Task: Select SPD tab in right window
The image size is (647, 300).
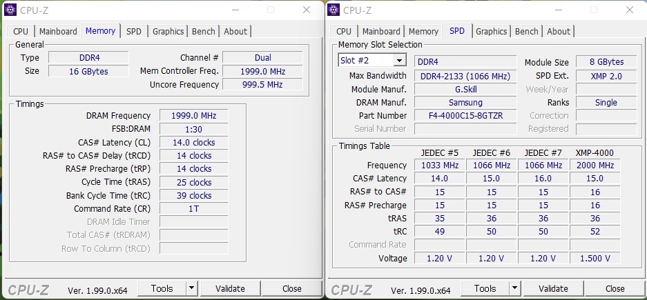Action: click(457, 30)
